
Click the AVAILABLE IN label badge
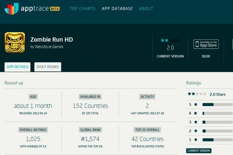click(90, 97)
